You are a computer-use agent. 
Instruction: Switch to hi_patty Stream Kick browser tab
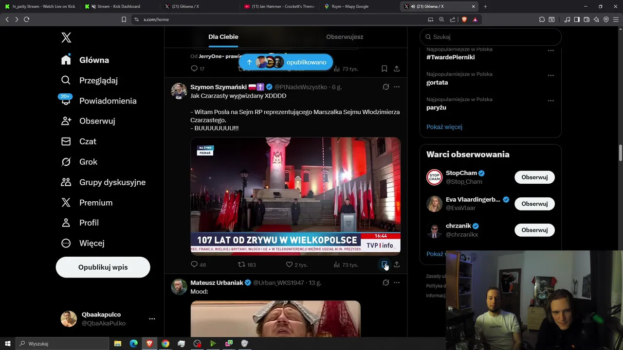40,6
